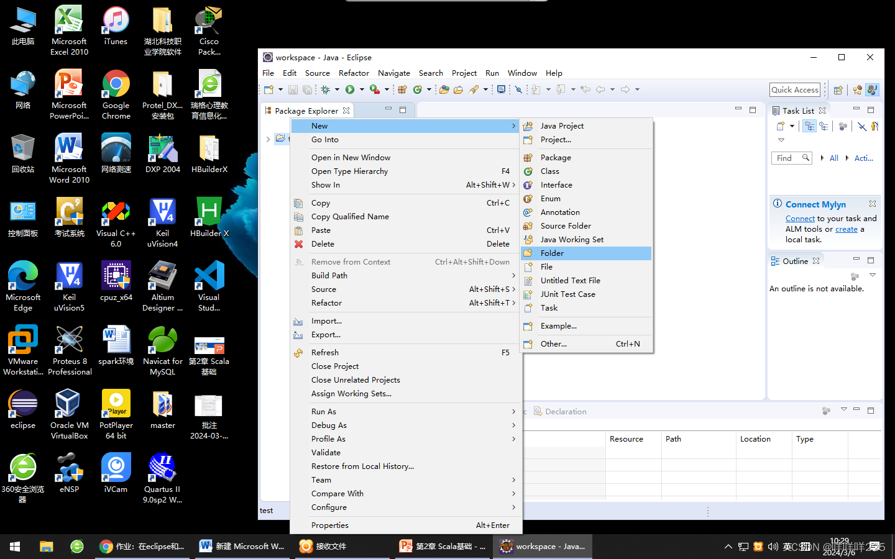Click the Save icon in the toolbar
Viewport: 895px width, 559px height.
(293, 89)
